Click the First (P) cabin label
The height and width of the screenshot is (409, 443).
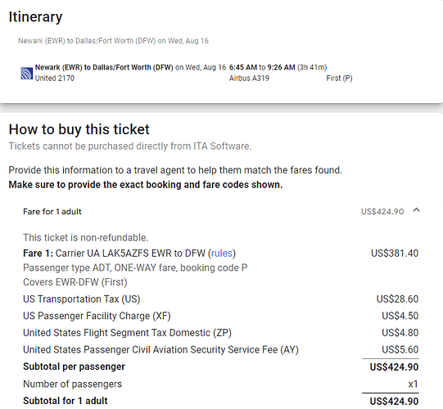pos(339,79)
